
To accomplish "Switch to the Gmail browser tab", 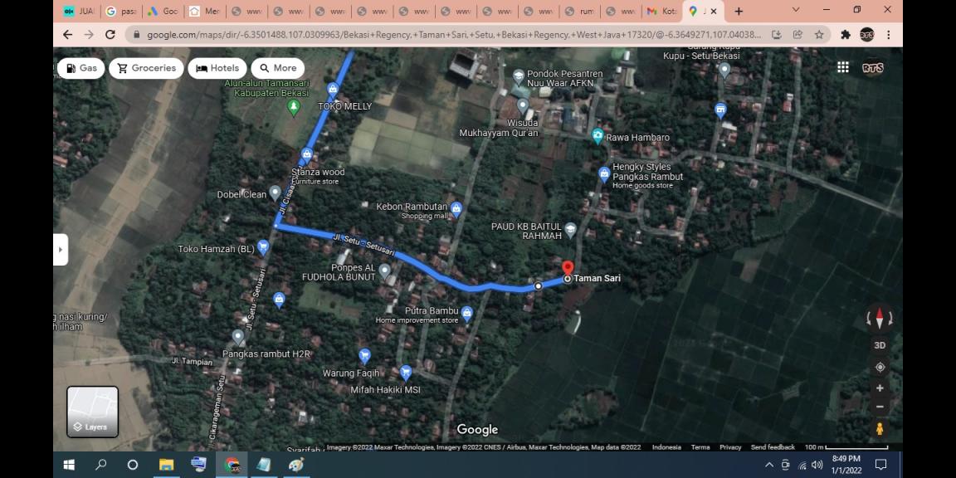I will pos(661,12).
